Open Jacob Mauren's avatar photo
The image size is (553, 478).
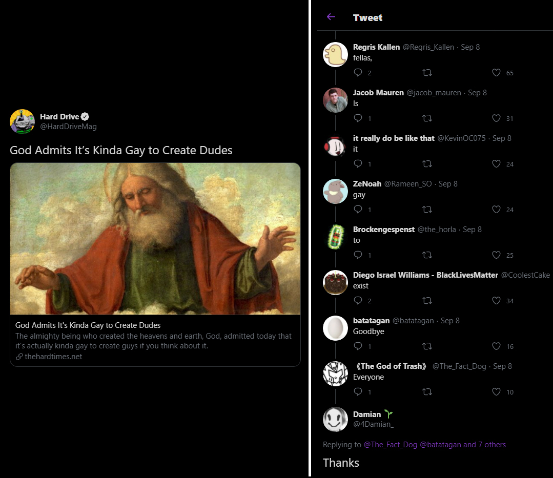[x=336, y=100]
